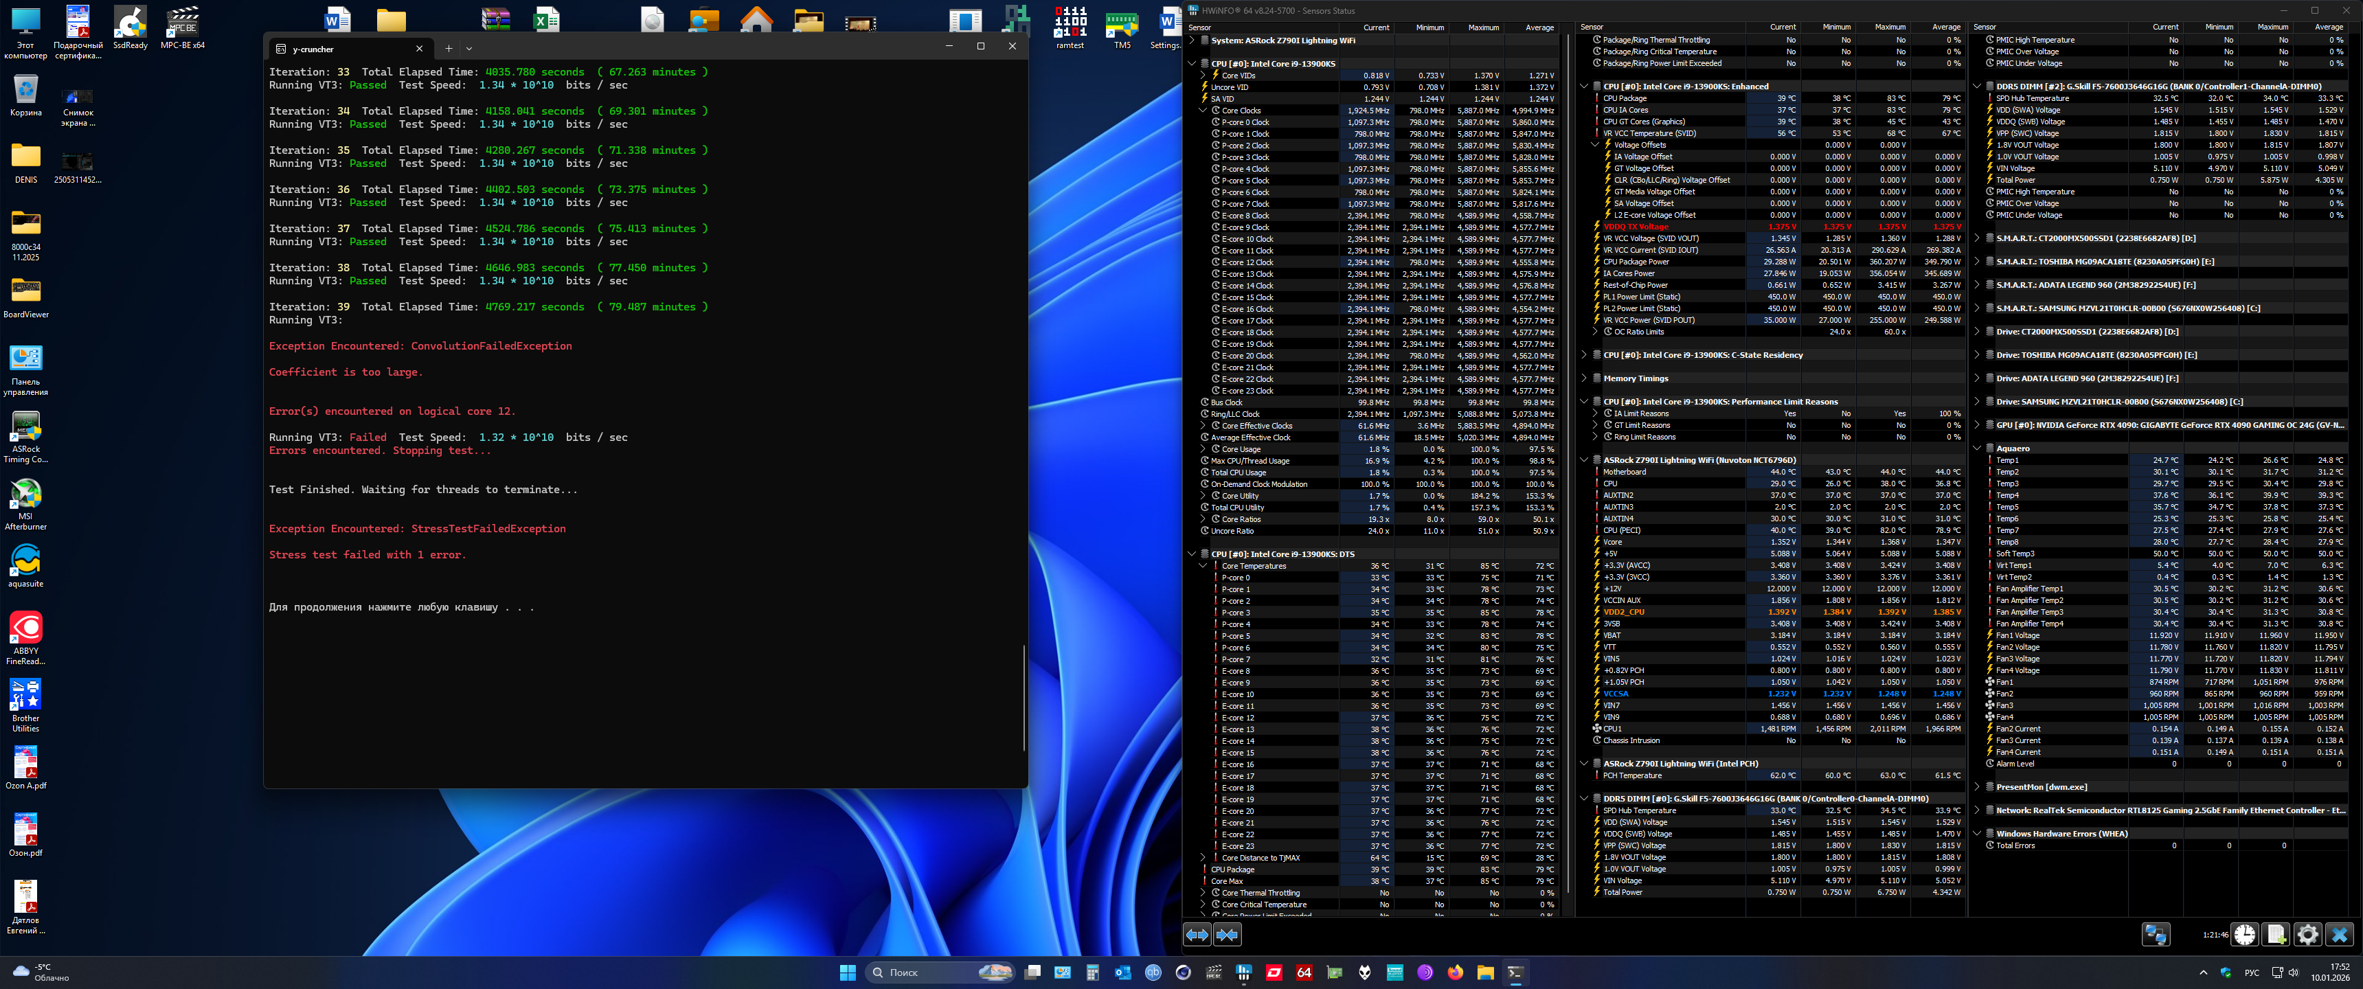Open HWiNFO remote network monitoring icon
This screenshot has width=2363, height=989.
[x=2156, y=935]
